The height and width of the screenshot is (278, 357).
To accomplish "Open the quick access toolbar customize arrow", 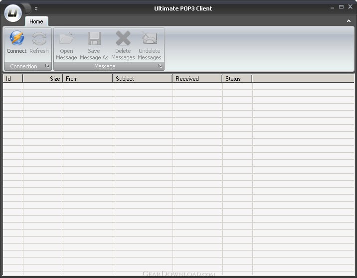I will click(x=36, y=9).
